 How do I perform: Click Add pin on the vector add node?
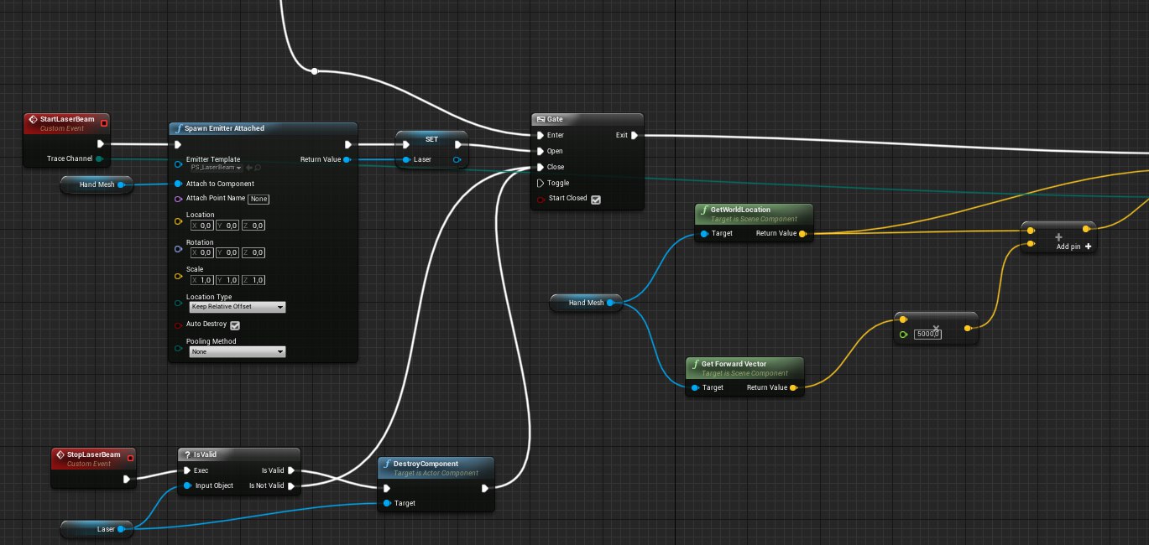point(1075,247)
